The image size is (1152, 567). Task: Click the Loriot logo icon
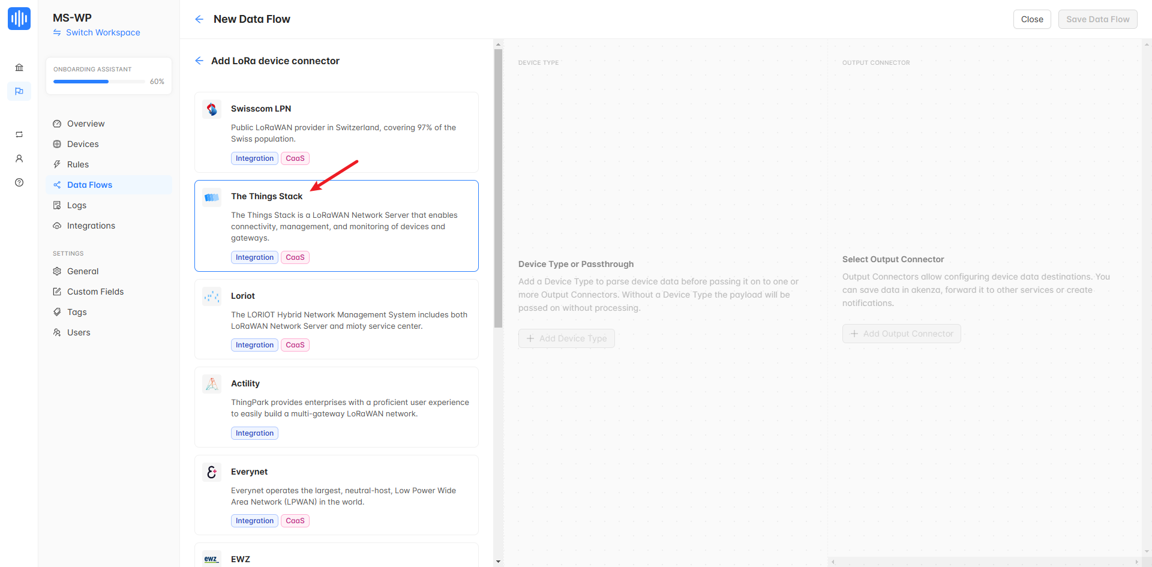click(x=212, y=296)
